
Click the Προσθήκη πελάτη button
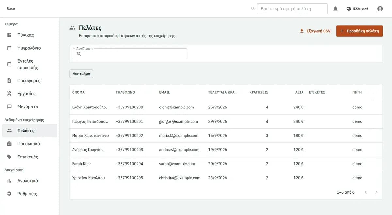click(x=359, y=31)
